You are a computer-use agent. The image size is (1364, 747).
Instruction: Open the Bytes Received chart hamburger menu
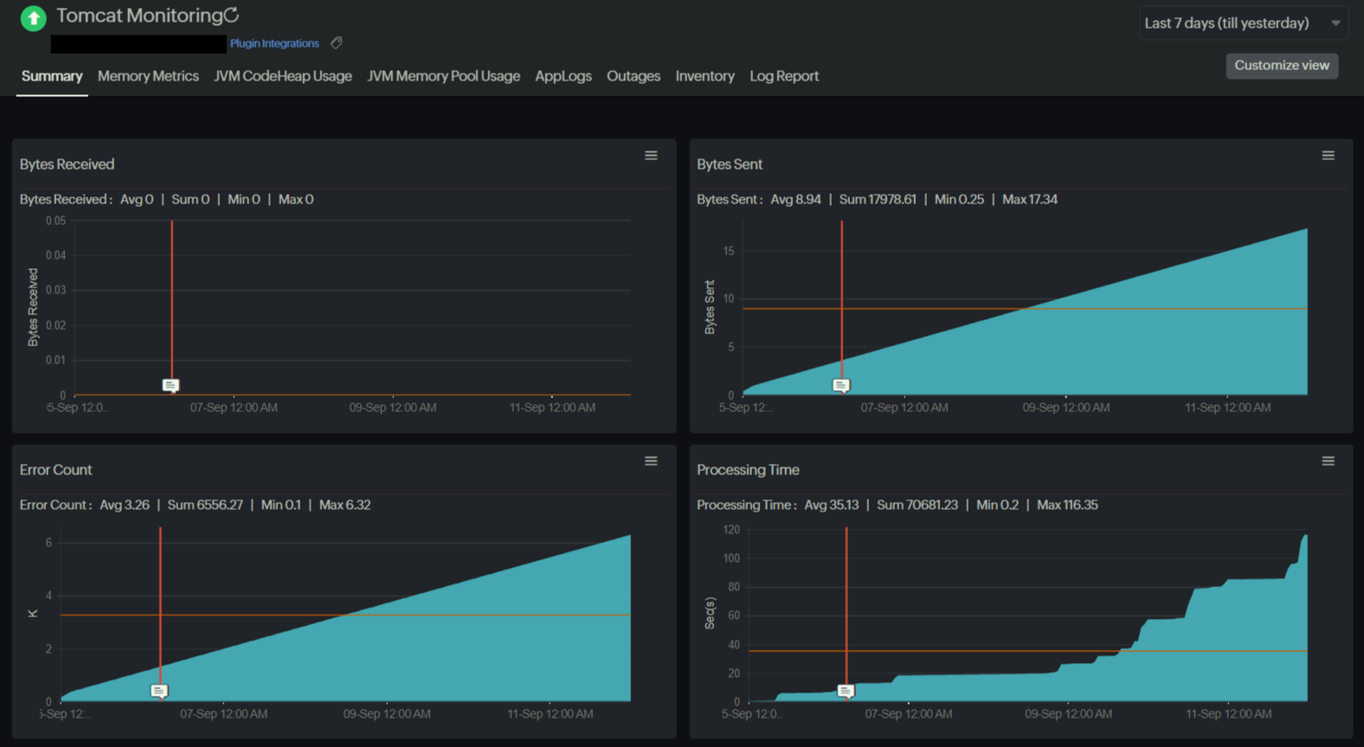pyautogui.click(x=651, y=156)
